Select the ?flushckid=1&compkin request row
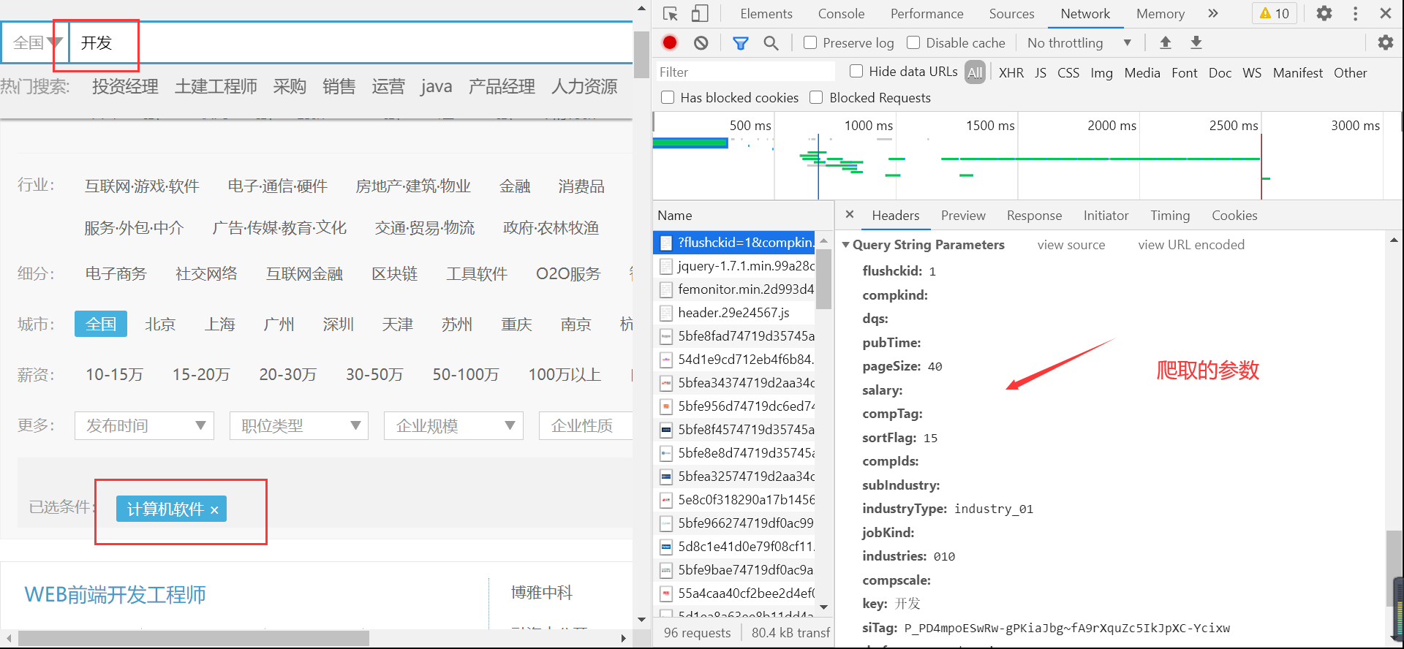 (734, 243)
